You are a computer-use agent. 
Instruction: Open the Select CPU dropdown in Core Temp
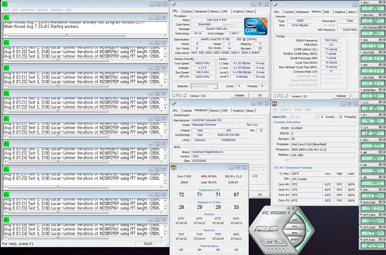point(303,117)
